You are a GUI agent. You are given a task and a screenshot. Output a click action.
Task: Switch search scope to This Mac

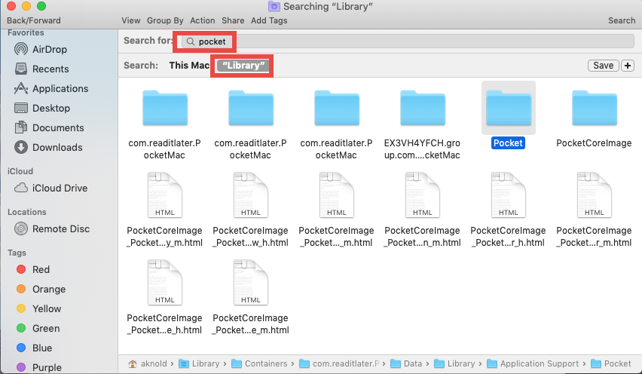189,66
